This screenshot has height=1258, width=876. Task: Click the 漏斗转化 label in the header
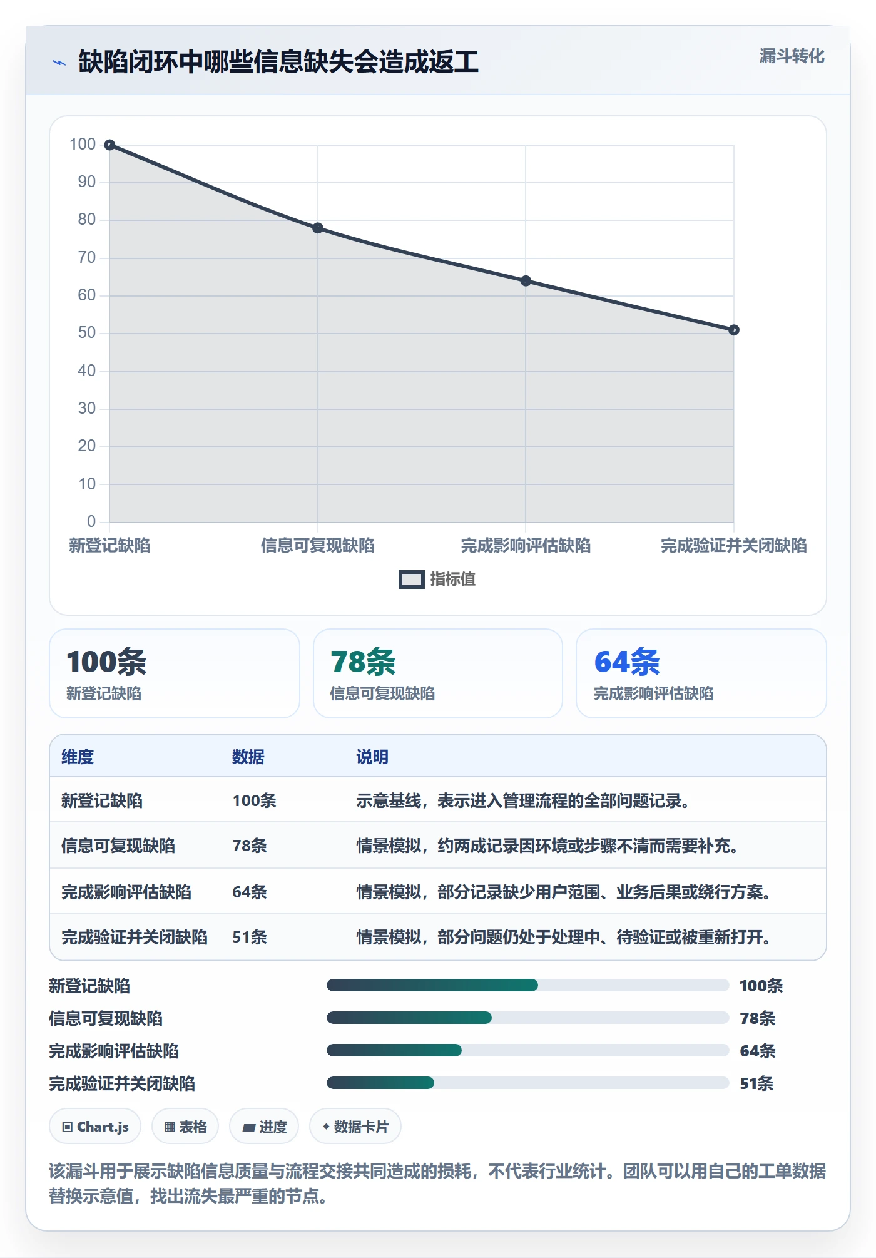pos(792,56)
